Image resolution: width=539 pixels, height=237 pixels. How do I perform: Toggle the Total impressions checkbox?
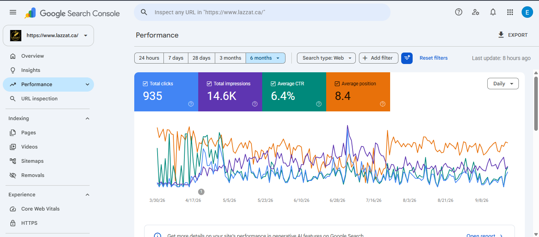209,84
